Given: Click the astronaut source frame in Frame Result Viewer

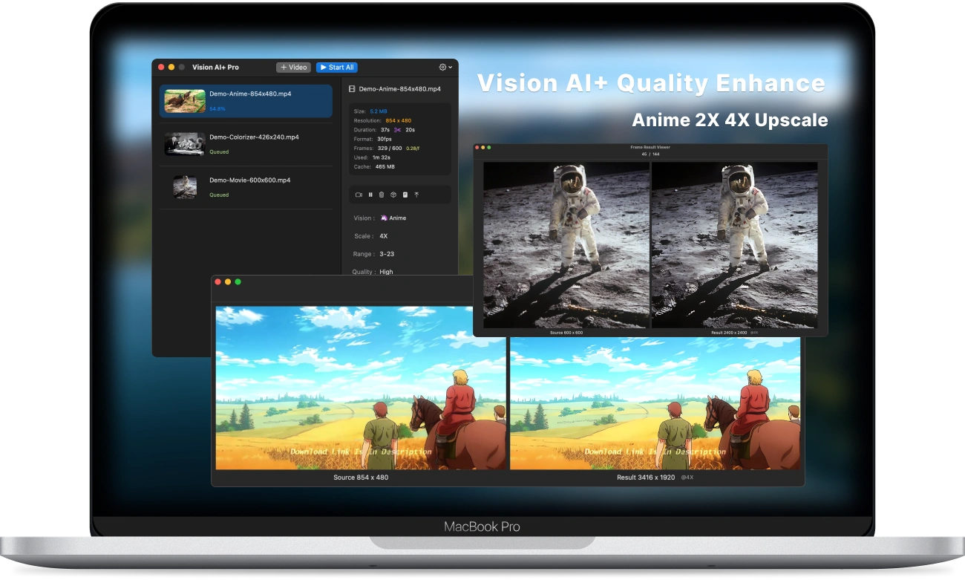Looking at the screenshot, I should point(566,245).
